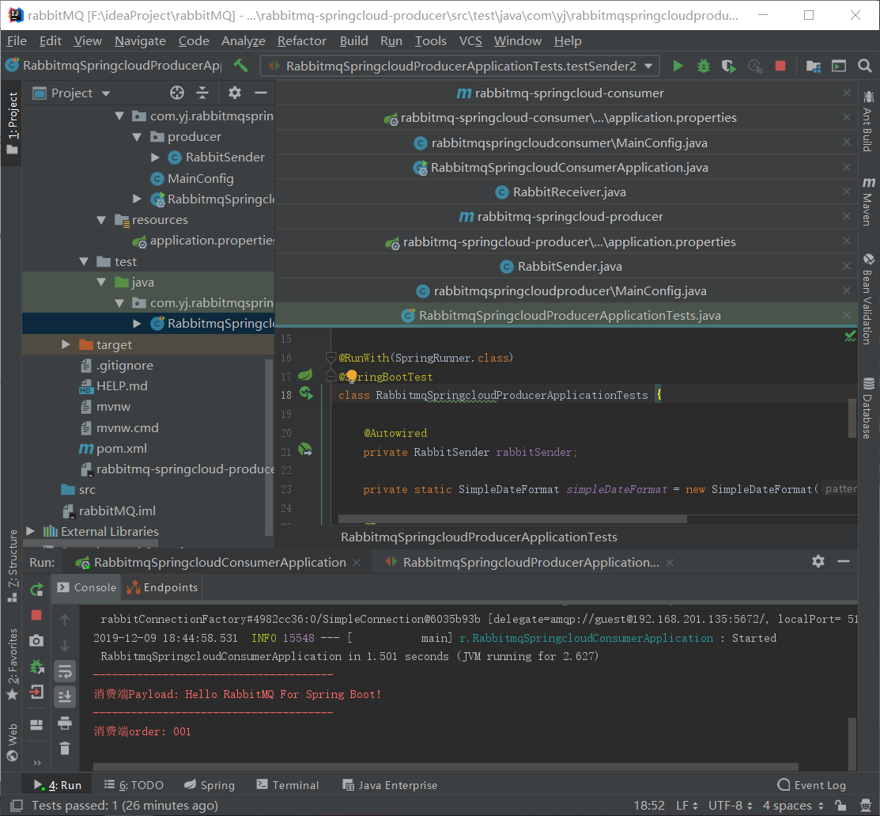
Task: Open the Terminal tool window
Action: click(x=287, y=785)
